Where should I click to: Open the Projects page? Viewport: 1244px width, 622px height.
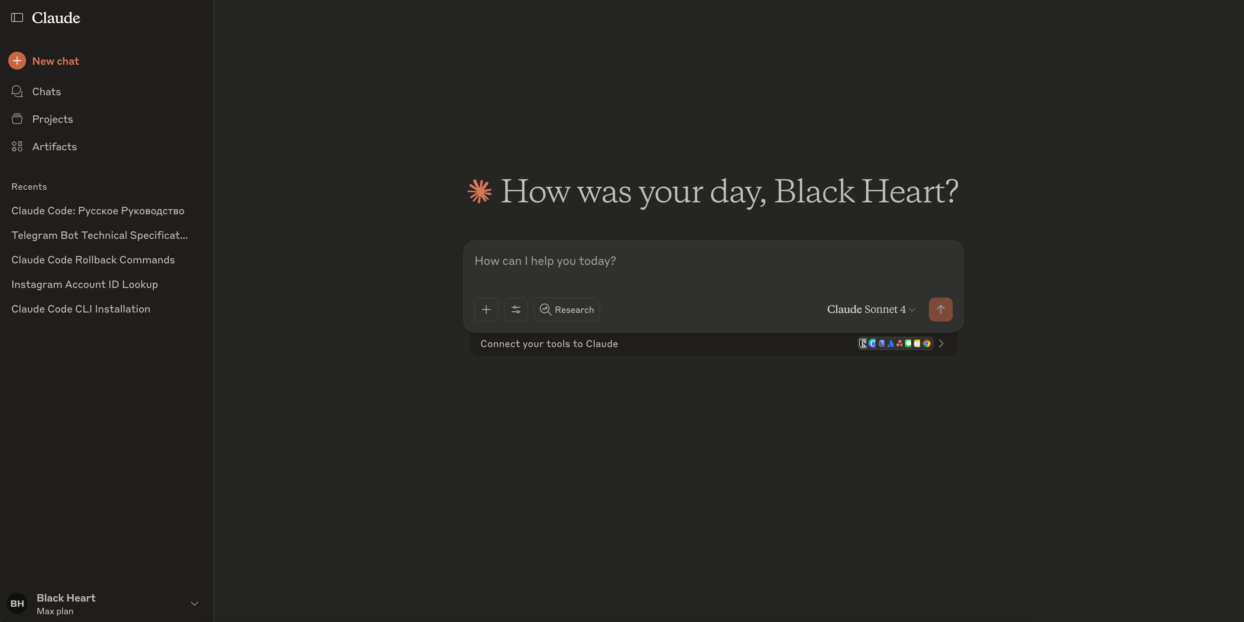click(x=42, y=119)
